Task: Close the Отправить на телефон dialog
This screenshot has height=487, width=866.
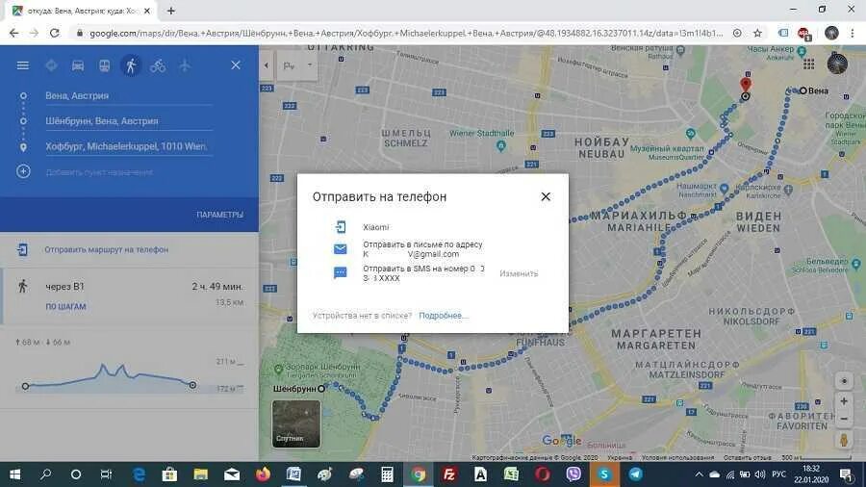Action: pos(546,196)
